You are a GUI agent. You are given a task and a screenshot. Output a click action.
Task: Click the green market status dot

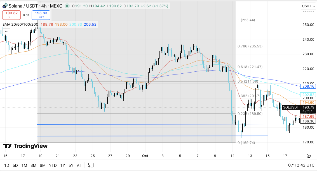click(x=67, y=6)
